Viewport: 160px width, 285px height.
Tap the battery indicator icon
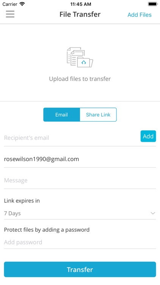(152, 4)
